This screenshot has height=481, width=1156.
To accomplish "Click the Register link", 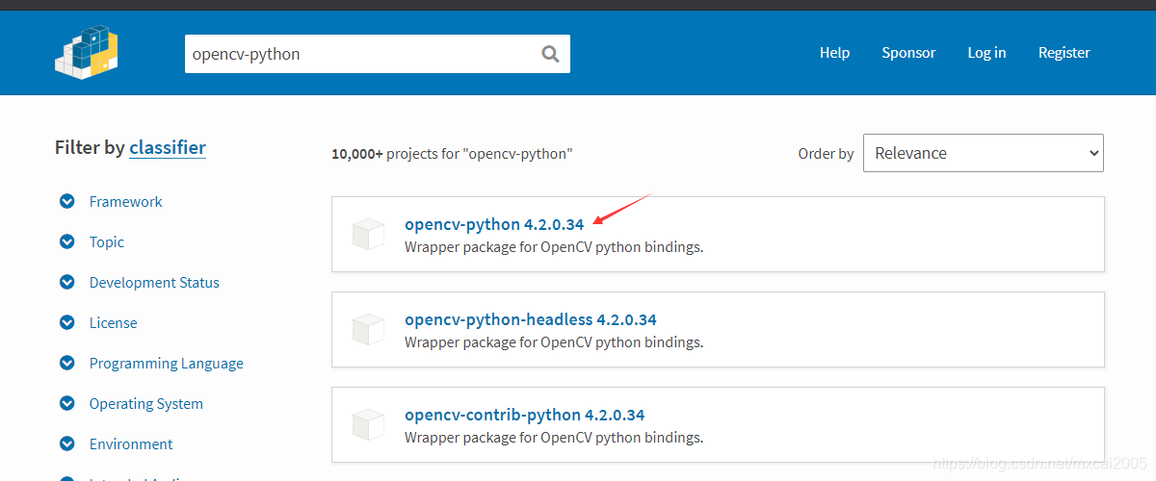I will [1064, 53].
